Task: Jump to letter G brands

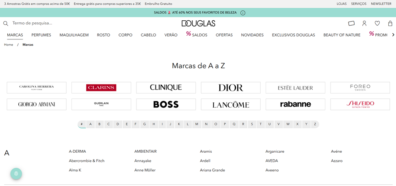Action: [145, 124]
